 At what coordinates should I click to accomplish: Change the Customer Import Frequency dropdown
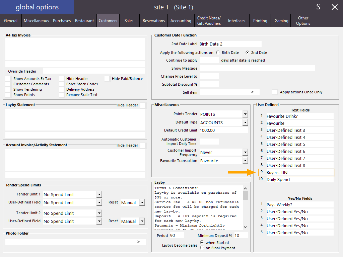click(x=245, y=152)
